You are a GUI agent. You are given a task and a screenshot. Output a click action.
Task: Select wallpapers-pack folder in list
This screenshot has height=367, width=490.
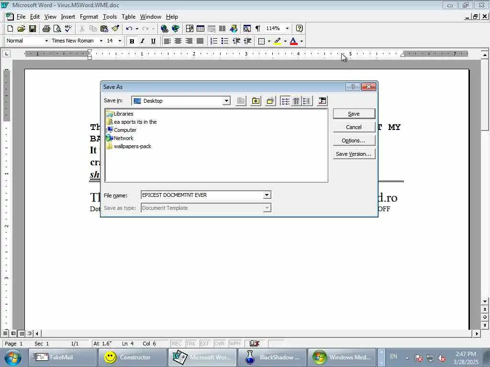point(128,146)
